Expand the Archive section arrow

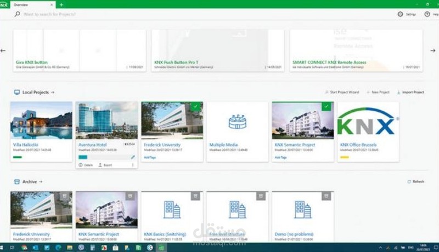click(x=41, y=181)
